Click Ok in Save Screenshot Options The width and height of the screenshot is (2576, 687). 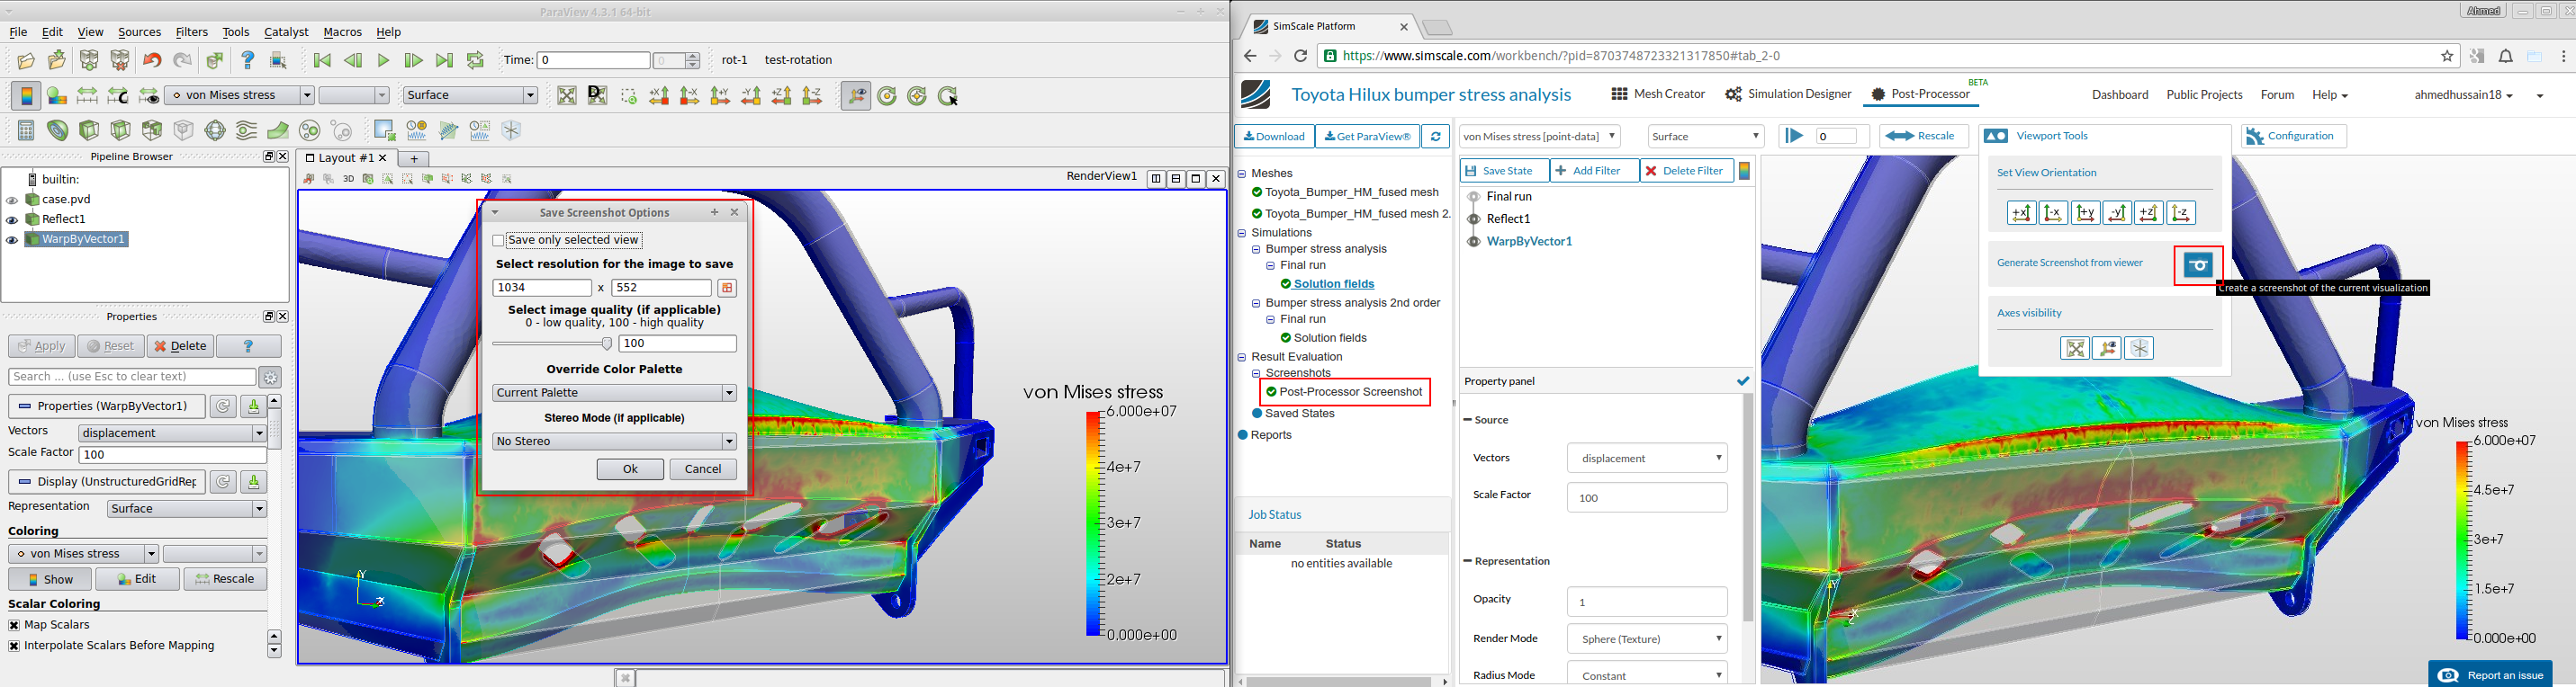click(x=630, y=469)
